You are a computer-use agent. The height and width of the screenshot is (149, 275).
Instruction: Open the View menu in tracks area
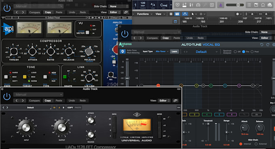click(160, 14)
